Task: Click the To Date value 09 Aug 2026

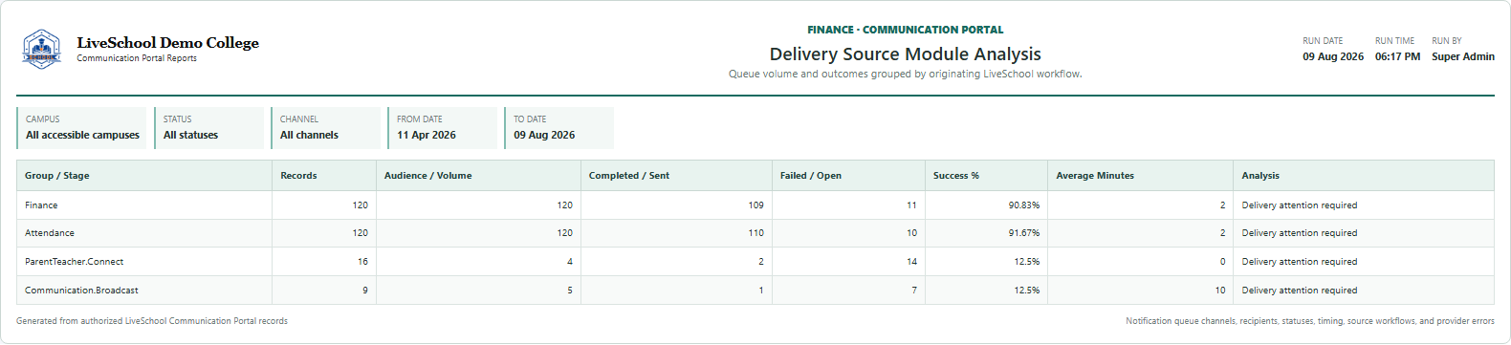Action: 544,135
